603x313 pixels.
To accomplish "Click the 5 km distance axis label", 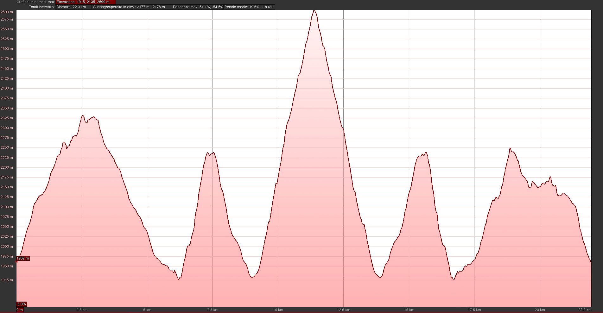I will click(147, 310).
